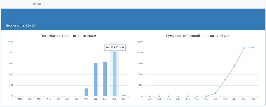Click the 1500 value on line chart y-axis
Viewport: 266px width, 107px height.
coord(140,64)
